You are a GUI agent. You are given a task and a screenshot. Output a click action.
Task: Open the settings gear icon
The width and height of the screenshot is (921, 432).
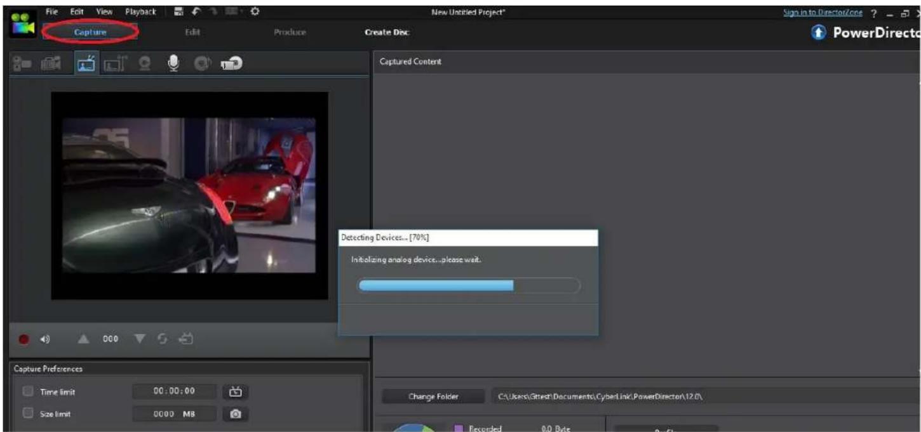click(x=254, y=11)
